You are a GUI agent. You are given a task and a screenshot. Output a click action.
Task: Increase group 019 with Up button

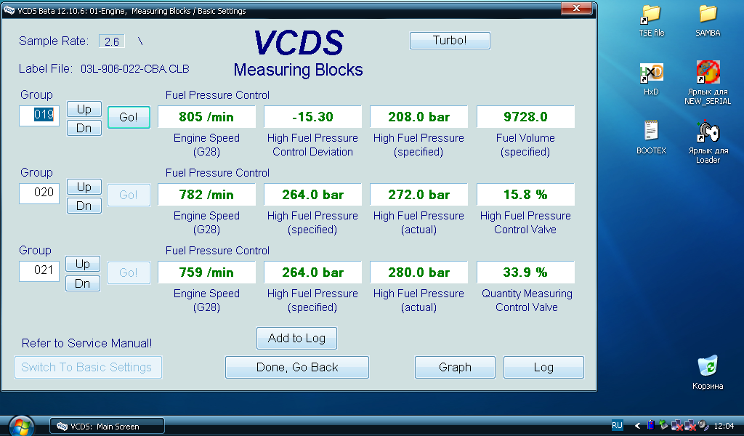[x=84, y=109]
